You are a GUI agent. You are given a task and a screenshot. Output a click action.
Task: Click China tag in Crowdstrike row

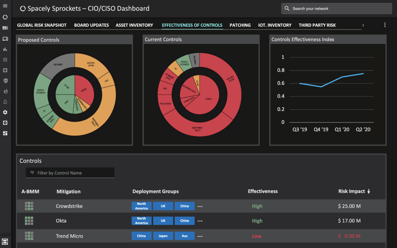click(185, 206)
